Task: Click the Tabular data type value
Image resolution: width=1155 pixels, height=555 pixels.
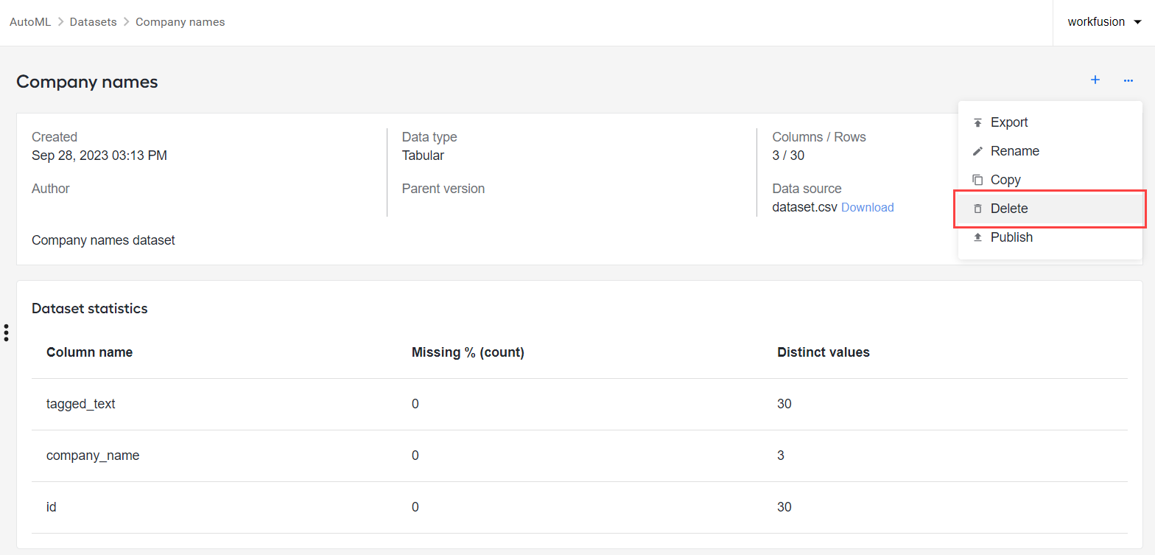Action: [x=423, y=156]
